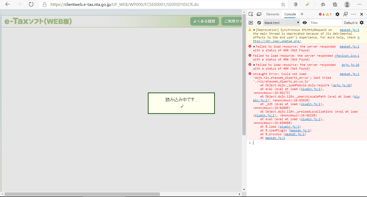
Task: Type in the console Filter box
Action: 326,23
